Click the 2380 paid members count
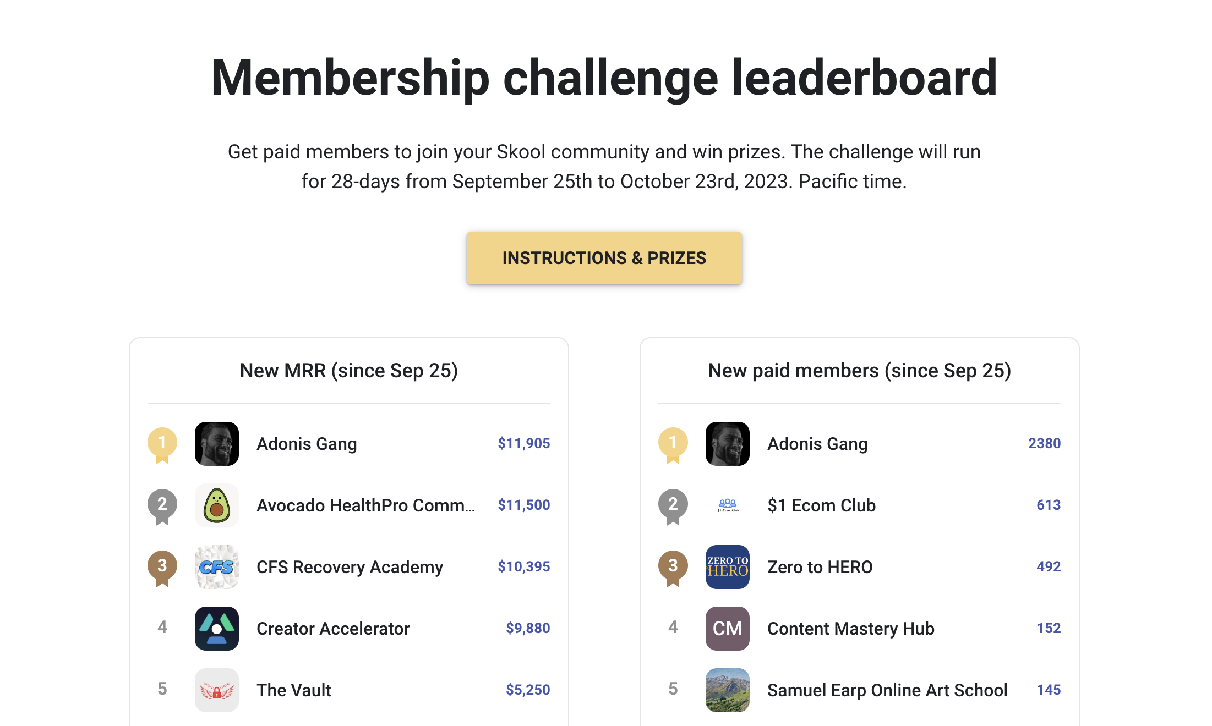This screenshot has height=726, width=1212. pos(1044,443)
